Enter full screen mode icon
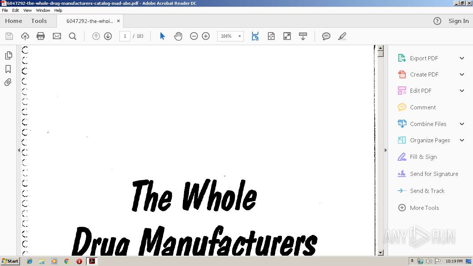 pos(287,36)
